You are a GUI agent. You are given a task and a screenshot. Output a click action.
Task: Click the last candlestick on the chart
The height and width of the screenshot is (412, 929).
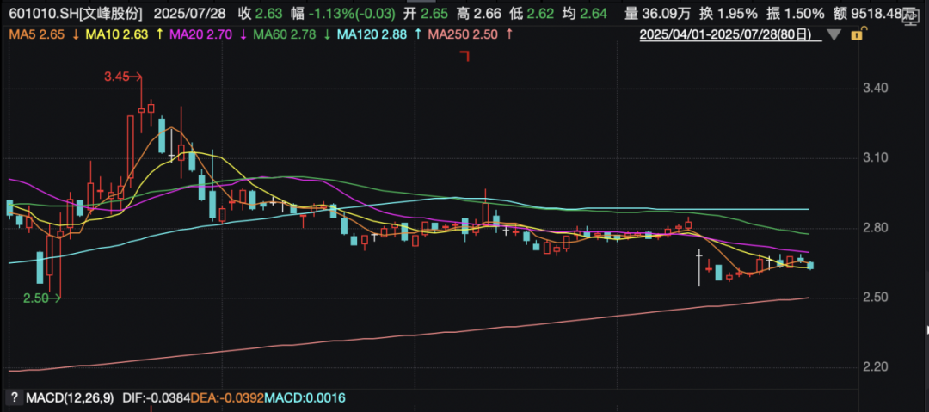[x=809, y=265]
